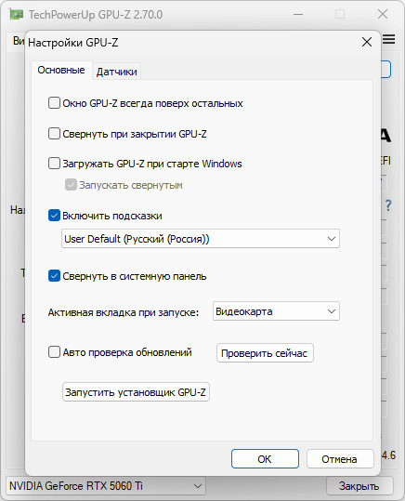Screen dimensions: 405x501
Task: Check Свернуть при закрытии GPU-Z
Action: [x=54, y=134]
